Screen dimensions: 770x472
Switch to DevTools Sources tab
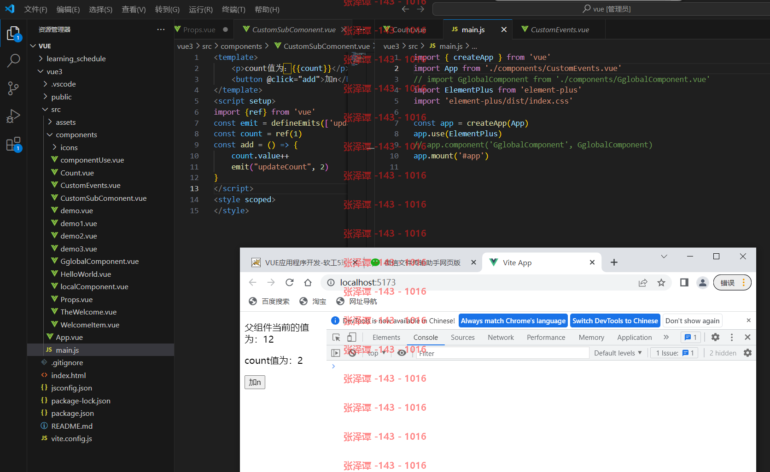(x=463, y=337)
